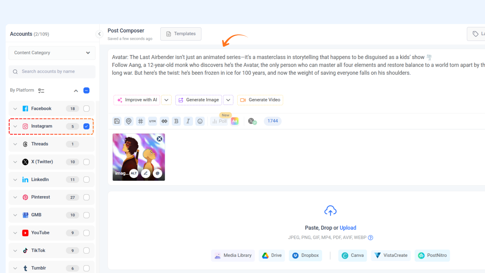Click the Search accounts by name field

tap(52, 72)
